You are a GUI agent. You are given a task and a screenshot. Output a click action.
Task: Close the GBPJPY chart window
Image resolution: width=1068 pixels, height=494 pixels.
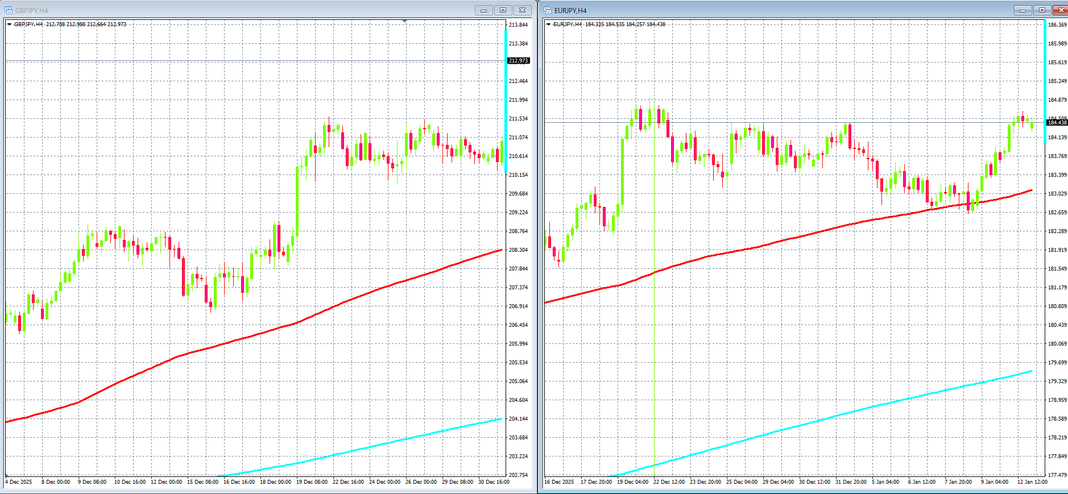[x=522, y=10]
